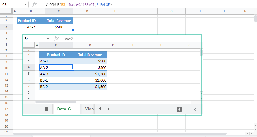Click the Add Sheet plus icon

point(38,109)
